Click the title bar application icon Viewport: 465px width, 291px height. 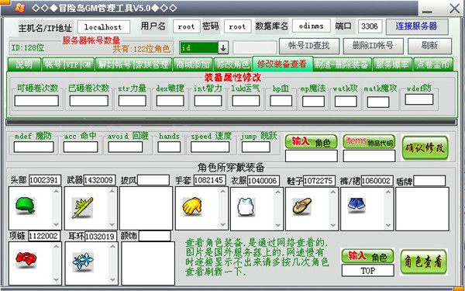(x=19, y=8)
